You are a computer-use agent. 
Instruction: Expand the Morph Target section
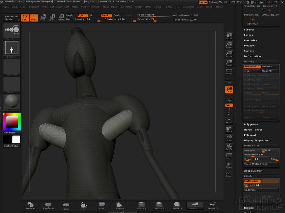click(x=253, y=130)
